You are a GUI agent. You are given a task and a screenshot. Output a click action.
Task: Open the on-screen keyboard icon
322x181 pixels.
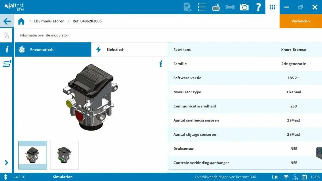[216, 7]
